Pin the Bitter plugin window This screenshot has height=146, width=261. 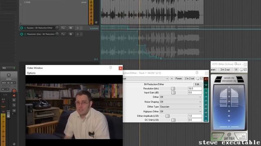[x=236, y=64]
